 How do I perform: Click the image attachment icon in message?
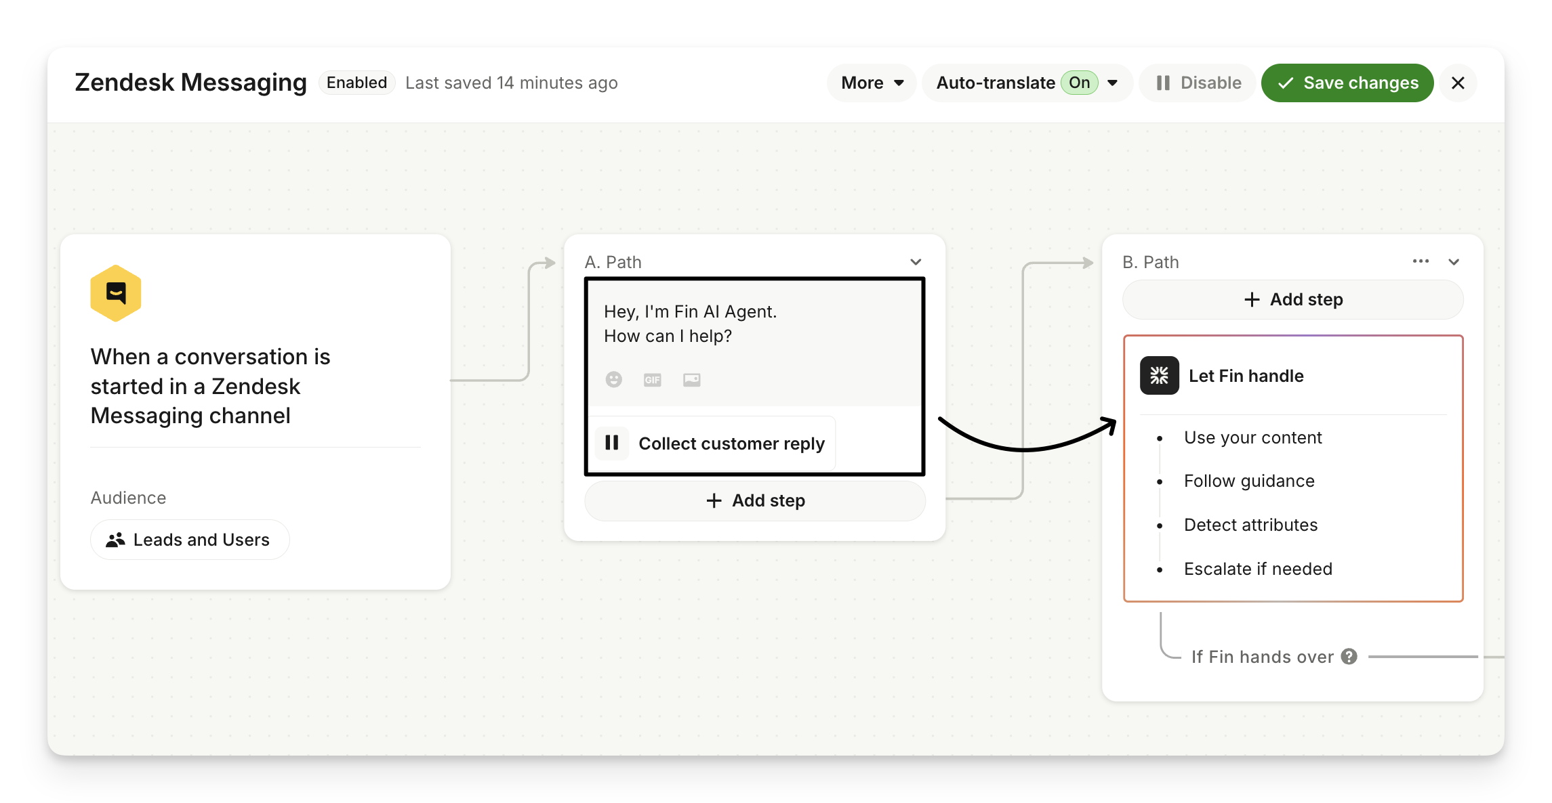(691, 380)
